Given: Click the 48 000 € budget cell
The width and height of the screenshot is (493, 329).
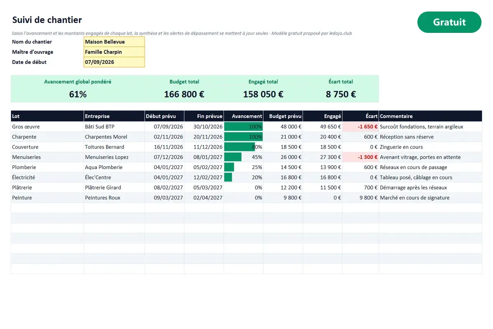Looking at the screenshot, I should 283,127.
